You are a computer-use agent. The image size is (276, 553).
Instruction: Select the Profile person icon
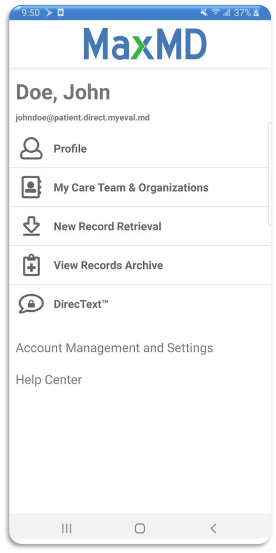(x=30, y=148)
